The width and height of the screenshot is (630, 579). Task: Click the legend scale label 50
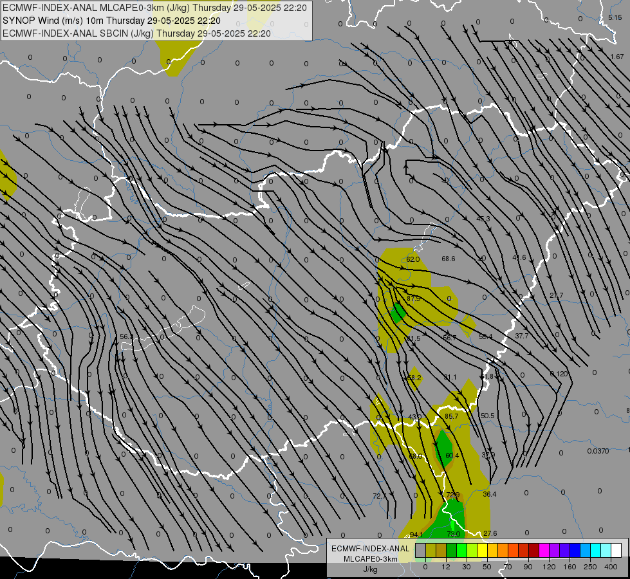pos(487,567)
